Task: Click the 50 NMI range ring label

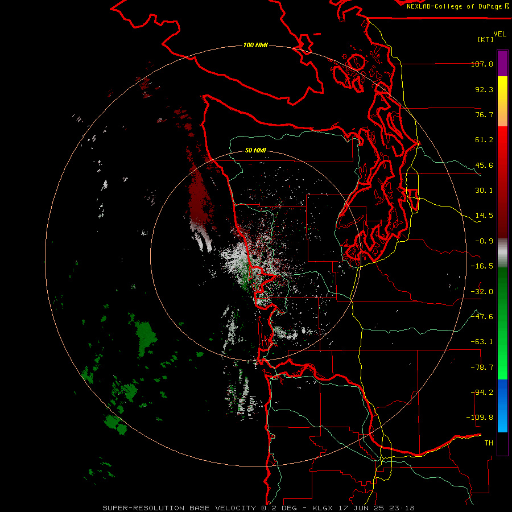Action: [255, 151]
